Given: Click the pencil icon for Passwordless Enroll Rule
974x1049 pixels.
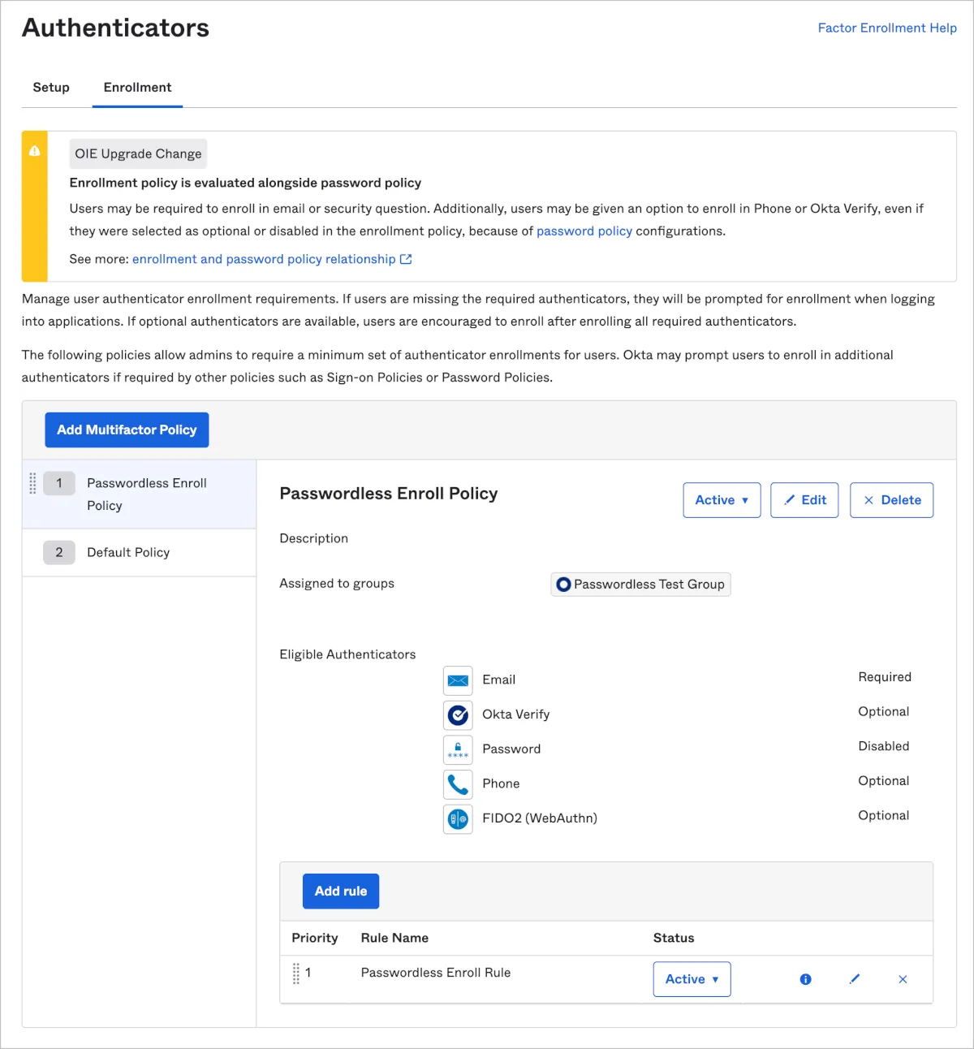Looking at the screenshot, I should click(x=854, y=979).
